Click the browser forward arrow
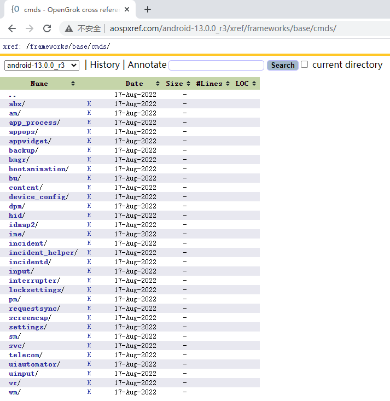This screenshot has width=390, height=401. (x=30, y=28)
